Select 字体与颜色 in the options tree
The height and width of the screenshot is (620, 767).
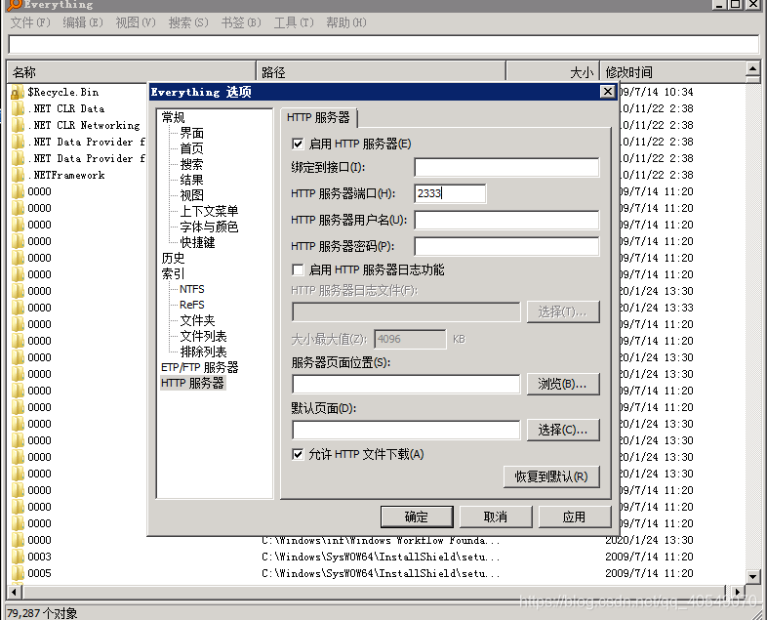click(x=210, y=227)
